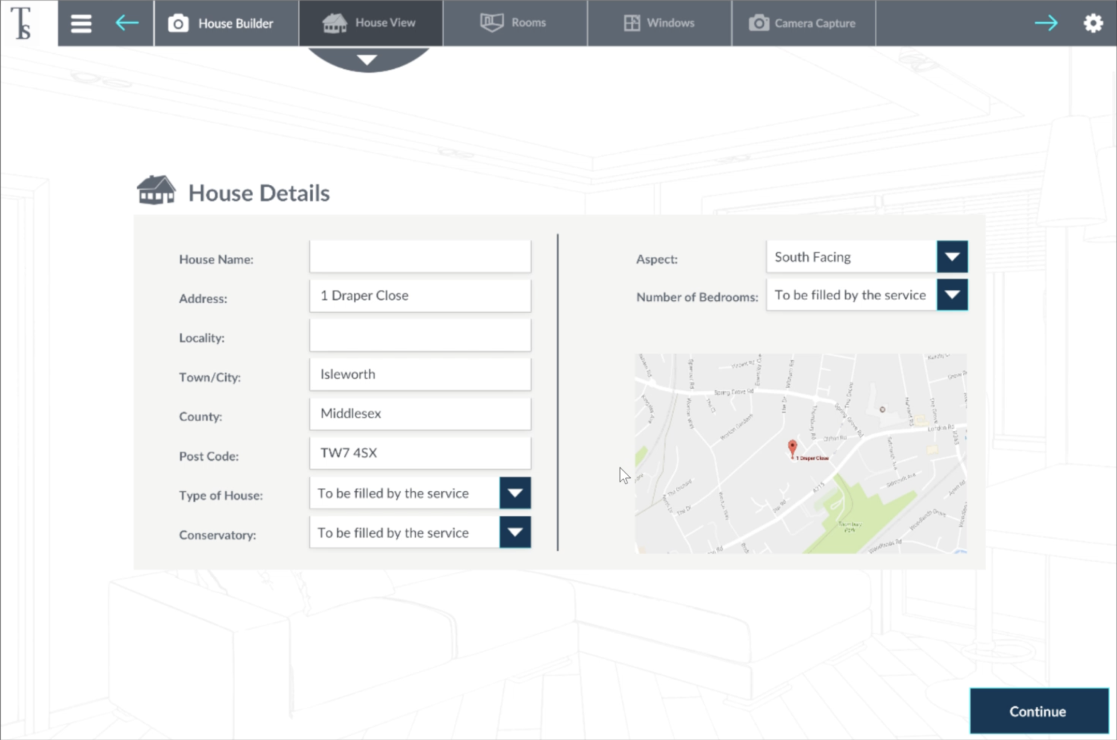Click the cyan back arrow icon

tap(127, 23)
